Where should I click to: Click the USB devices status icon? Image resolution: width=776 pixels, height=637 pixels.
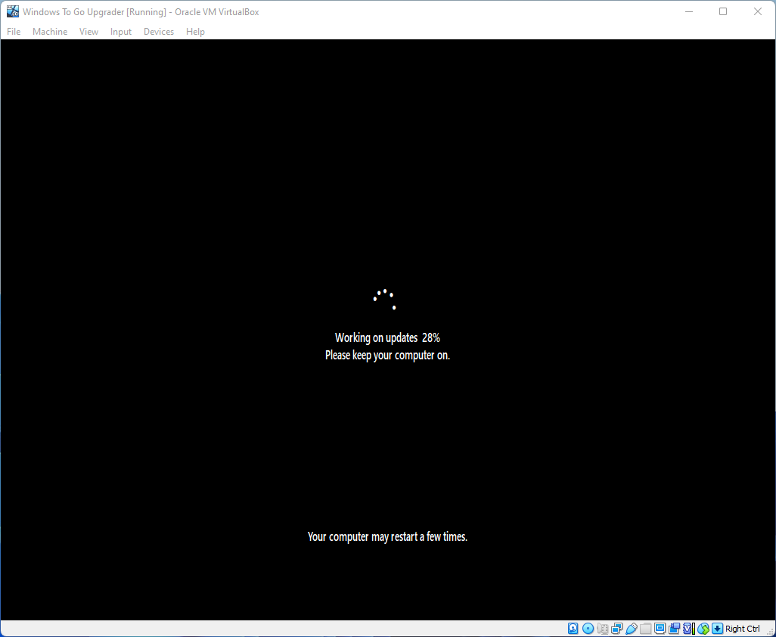point(631,629)
